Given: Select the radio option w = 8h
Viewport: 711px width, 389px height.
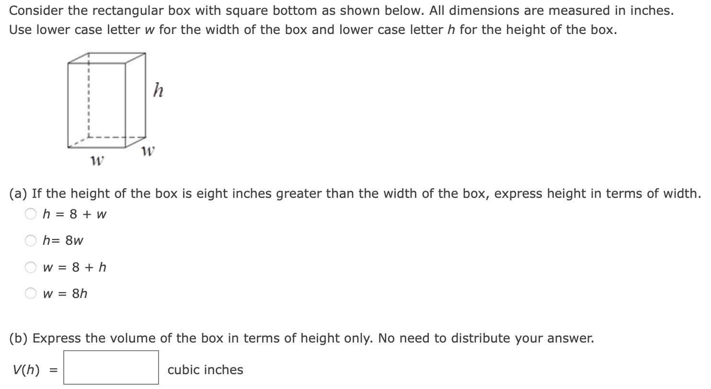Looking at the screenshot, I should pos(31,294).
